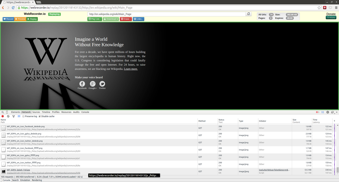This screenshot has width=339, height=182.
Task: Bookmark page with the star icon
Action: pos(319,8)
